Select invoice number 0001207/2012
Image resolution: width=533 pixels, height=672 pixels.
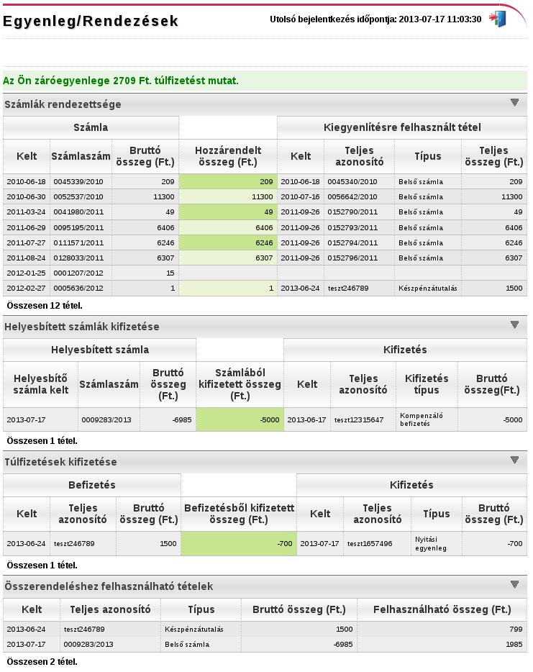tap(78, 273)
